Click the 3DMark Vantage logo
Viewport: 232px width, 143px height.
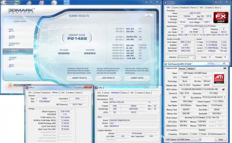(x=21, y=11)
